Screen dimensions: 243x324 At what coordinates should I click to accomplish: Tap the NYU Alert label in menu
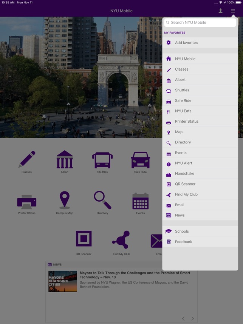(183, 163)
